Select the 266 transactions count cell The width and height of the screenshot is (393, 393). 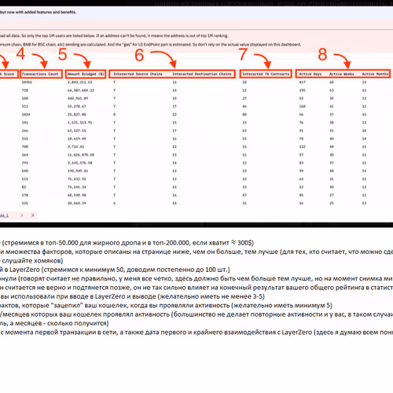coord(25,130)
